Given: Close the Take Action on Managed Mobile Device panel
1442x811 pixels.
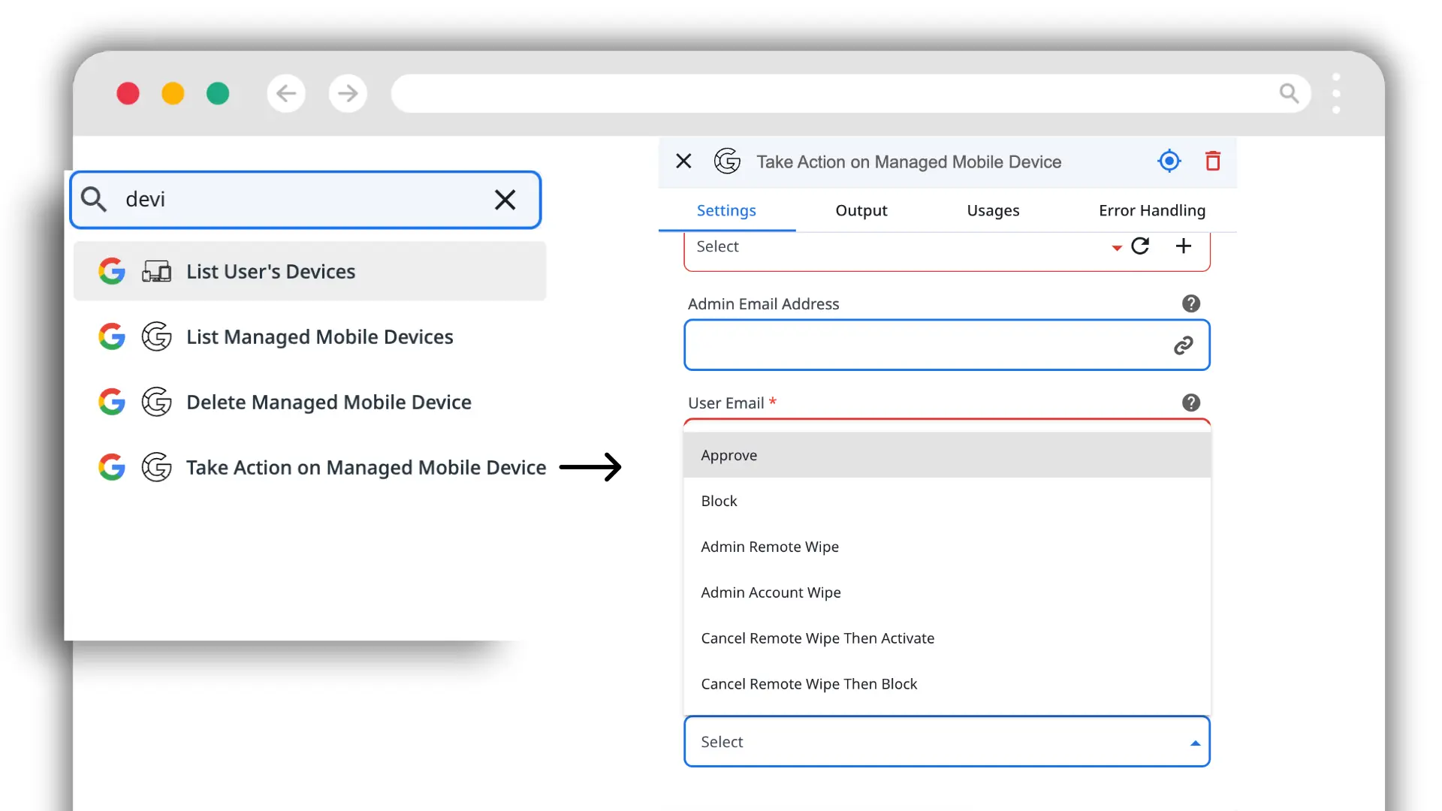Looking at the screenshot, I should tap(683, 161).
